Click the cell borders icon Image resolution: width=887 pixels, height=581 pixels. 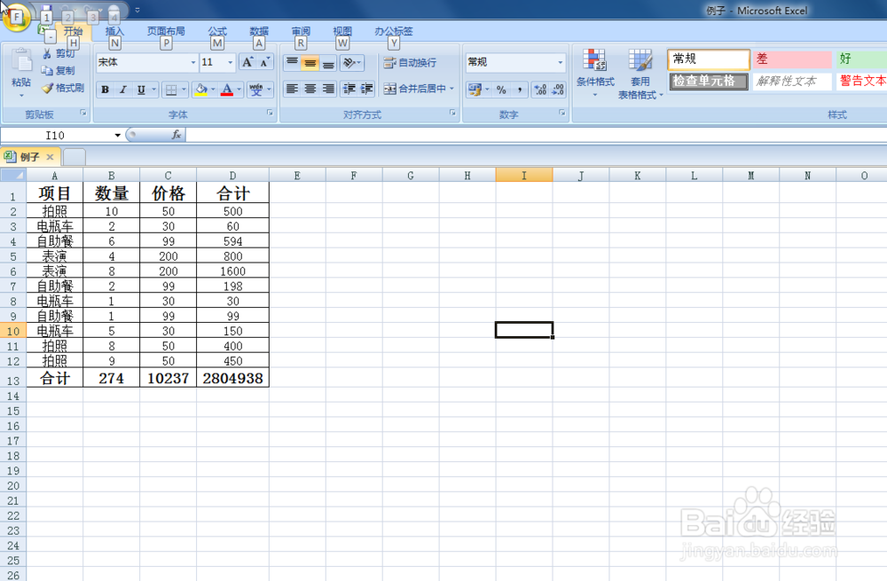tap(171, 90)
